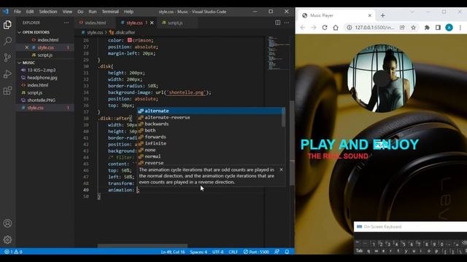
Task: Open tab search dropdown in Chrome
Action: point(412,12)
